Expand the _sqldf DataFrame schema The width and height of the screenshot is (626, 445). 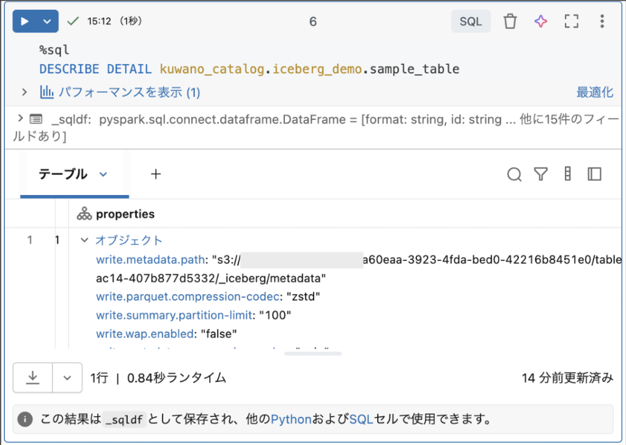click(20, 119)
